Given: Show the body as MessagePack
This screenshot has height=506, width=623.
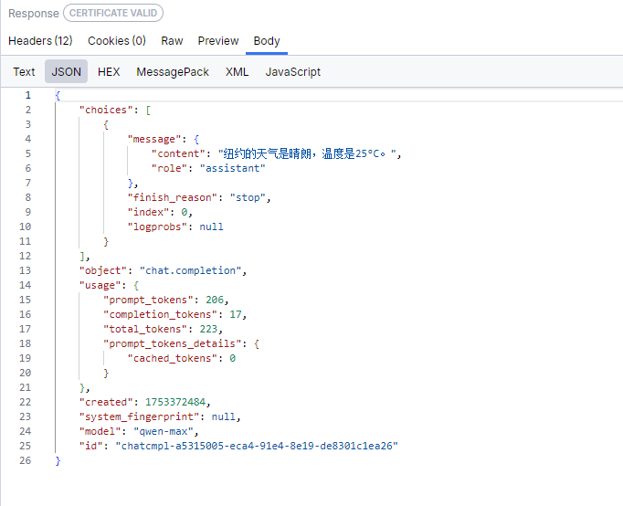Looking at the screenshot, I should click(x=173, y=72).
